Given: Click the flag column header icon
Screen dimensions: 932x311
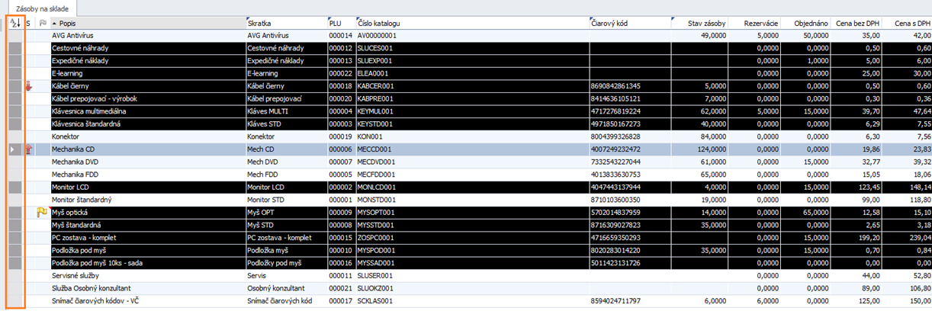Looking at the screenshot, I should (42, 24).
